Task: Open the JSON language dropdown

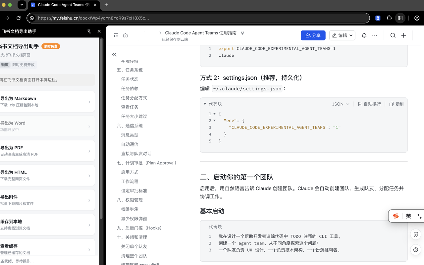Action: point(341,104)
